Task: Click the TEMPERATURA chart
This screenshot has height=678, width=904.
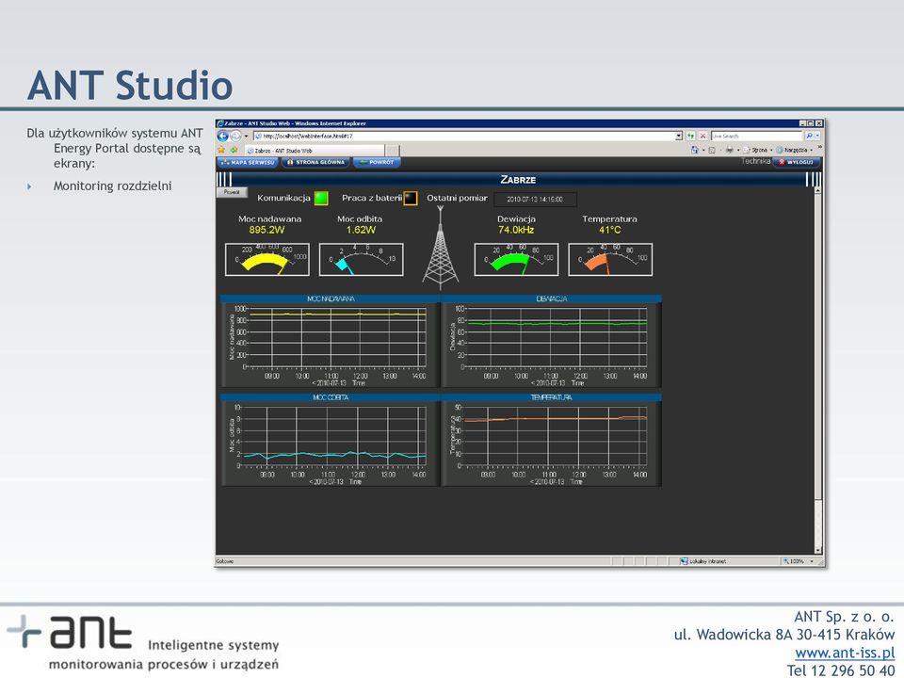Action: [551, 440]
